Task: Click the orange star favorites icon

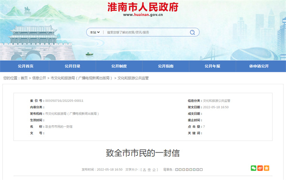Action: tap(266, 168)
